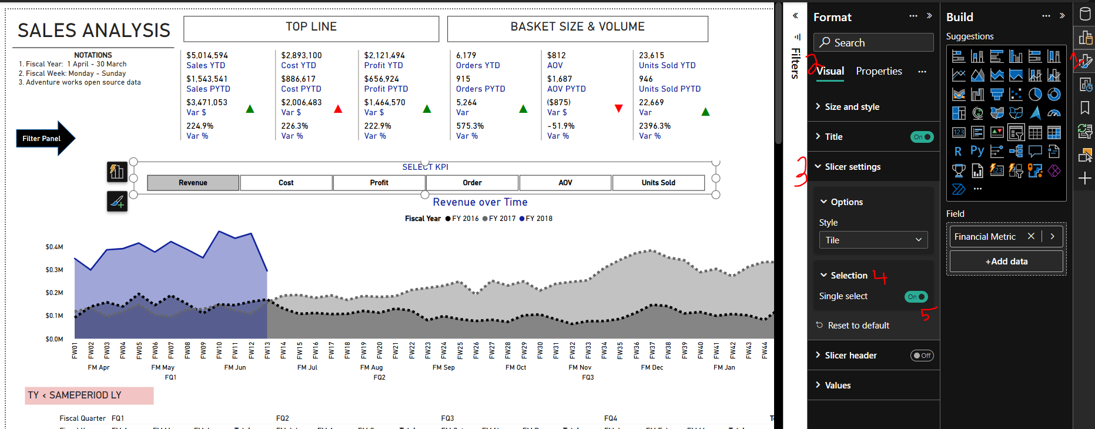Select the Visual tab in Format pane
Viewport: 1095px width, 429px height.
[830, 71]
